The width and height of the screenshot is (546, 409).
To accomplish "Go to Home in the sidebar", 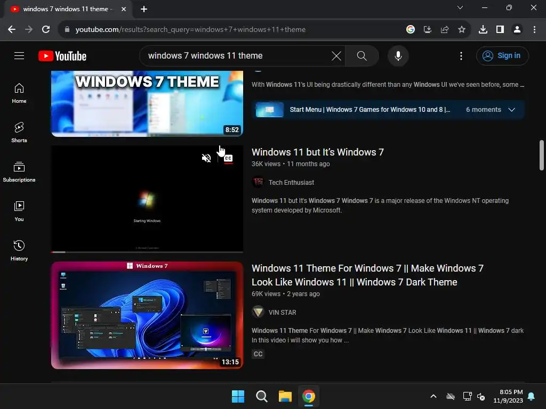I will click(19, 93).
